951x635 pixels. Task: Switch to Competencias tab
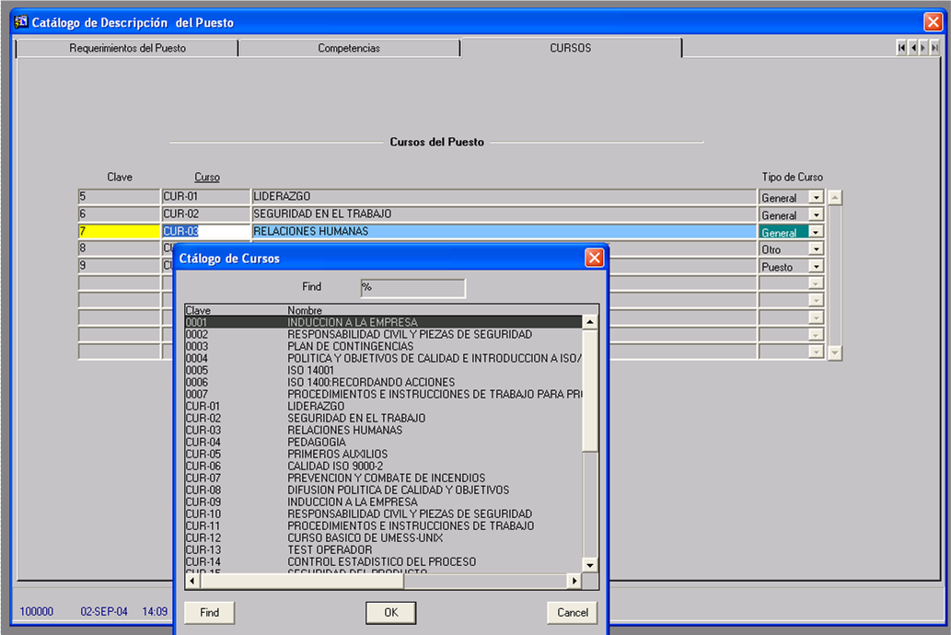(x=349, y=48)
